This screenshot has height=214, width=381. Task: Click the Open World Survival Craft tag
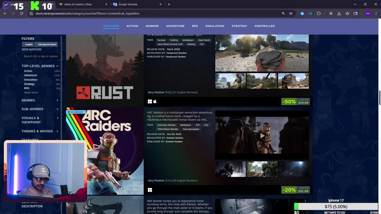click(170, 44)
